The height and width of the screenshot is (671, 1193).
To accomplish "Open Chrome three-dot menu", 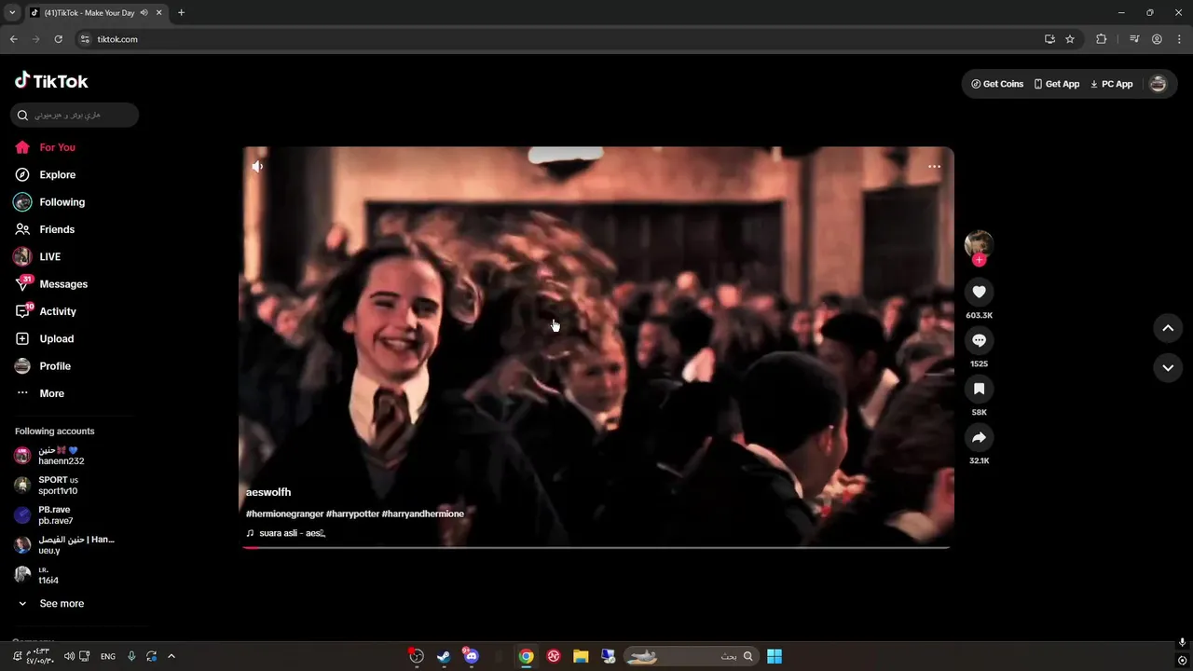I will point(1179,39).
